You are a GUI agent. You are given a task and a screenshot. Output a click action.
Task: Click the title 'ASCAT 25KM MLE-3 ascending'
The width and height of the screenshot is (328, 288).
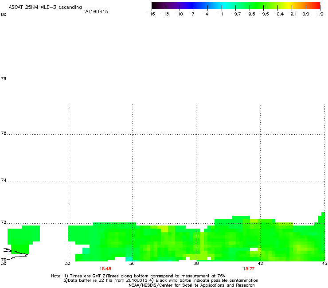coord(45,7)
